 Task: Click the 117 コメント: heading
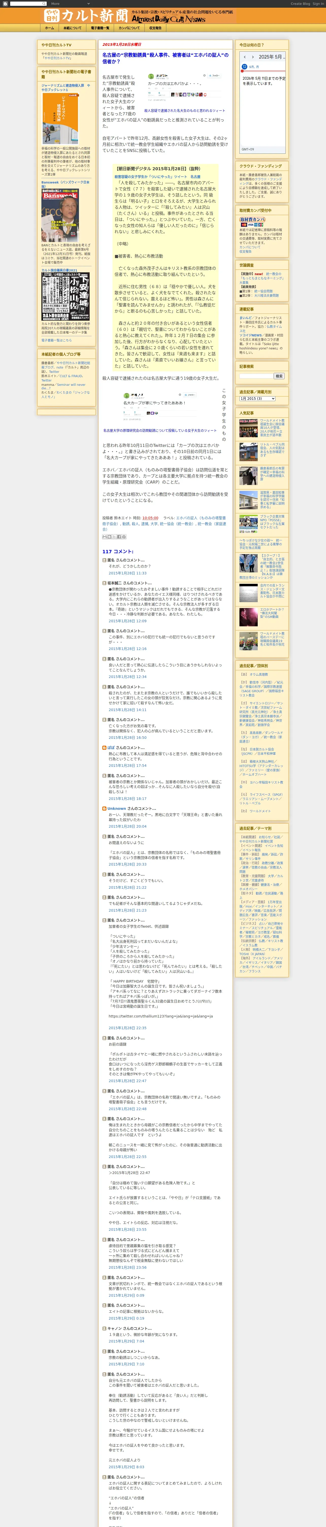(x=118, y=551)
